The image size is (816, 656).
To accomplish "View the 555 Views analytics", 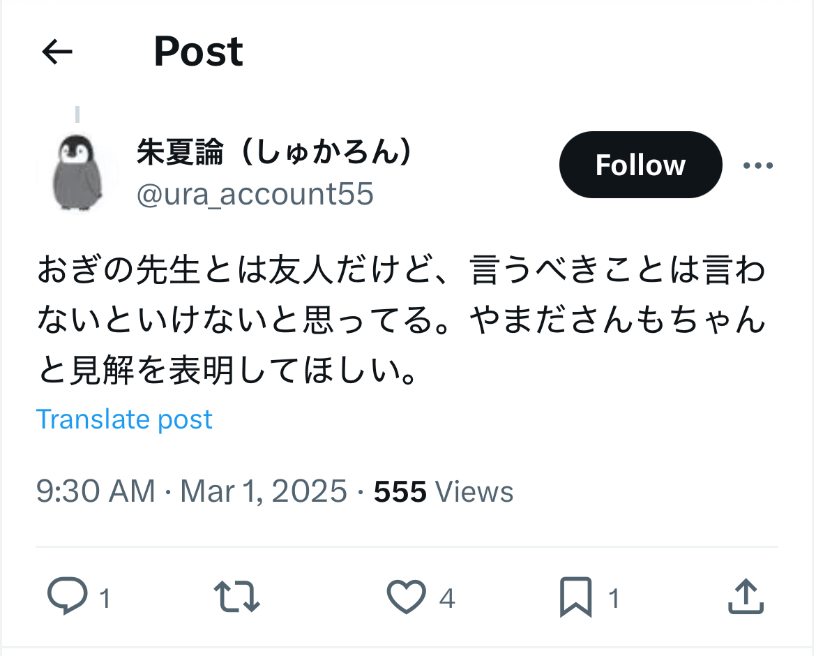I will pyautogui.click(x=444, y=491).
